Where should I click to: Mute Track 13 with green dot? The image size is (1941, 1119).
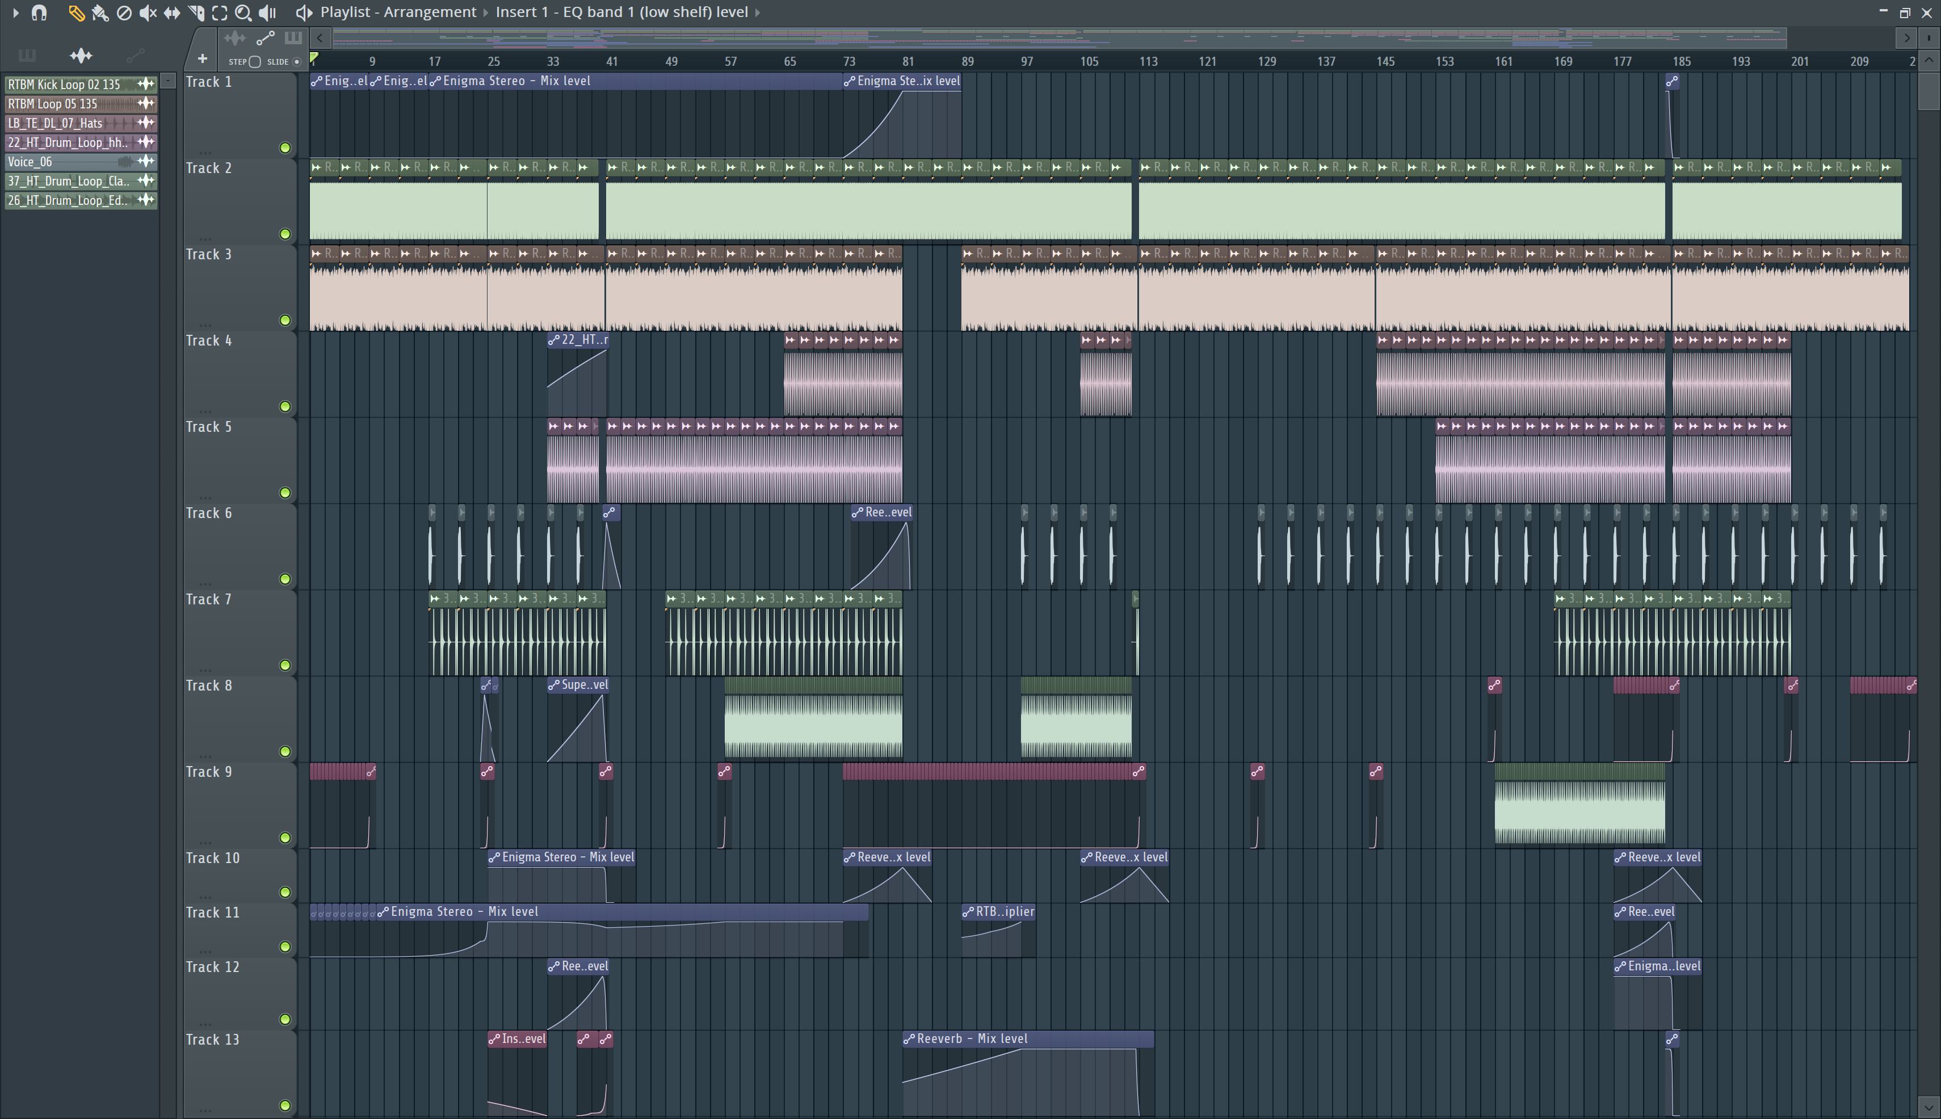(285, 1105)
